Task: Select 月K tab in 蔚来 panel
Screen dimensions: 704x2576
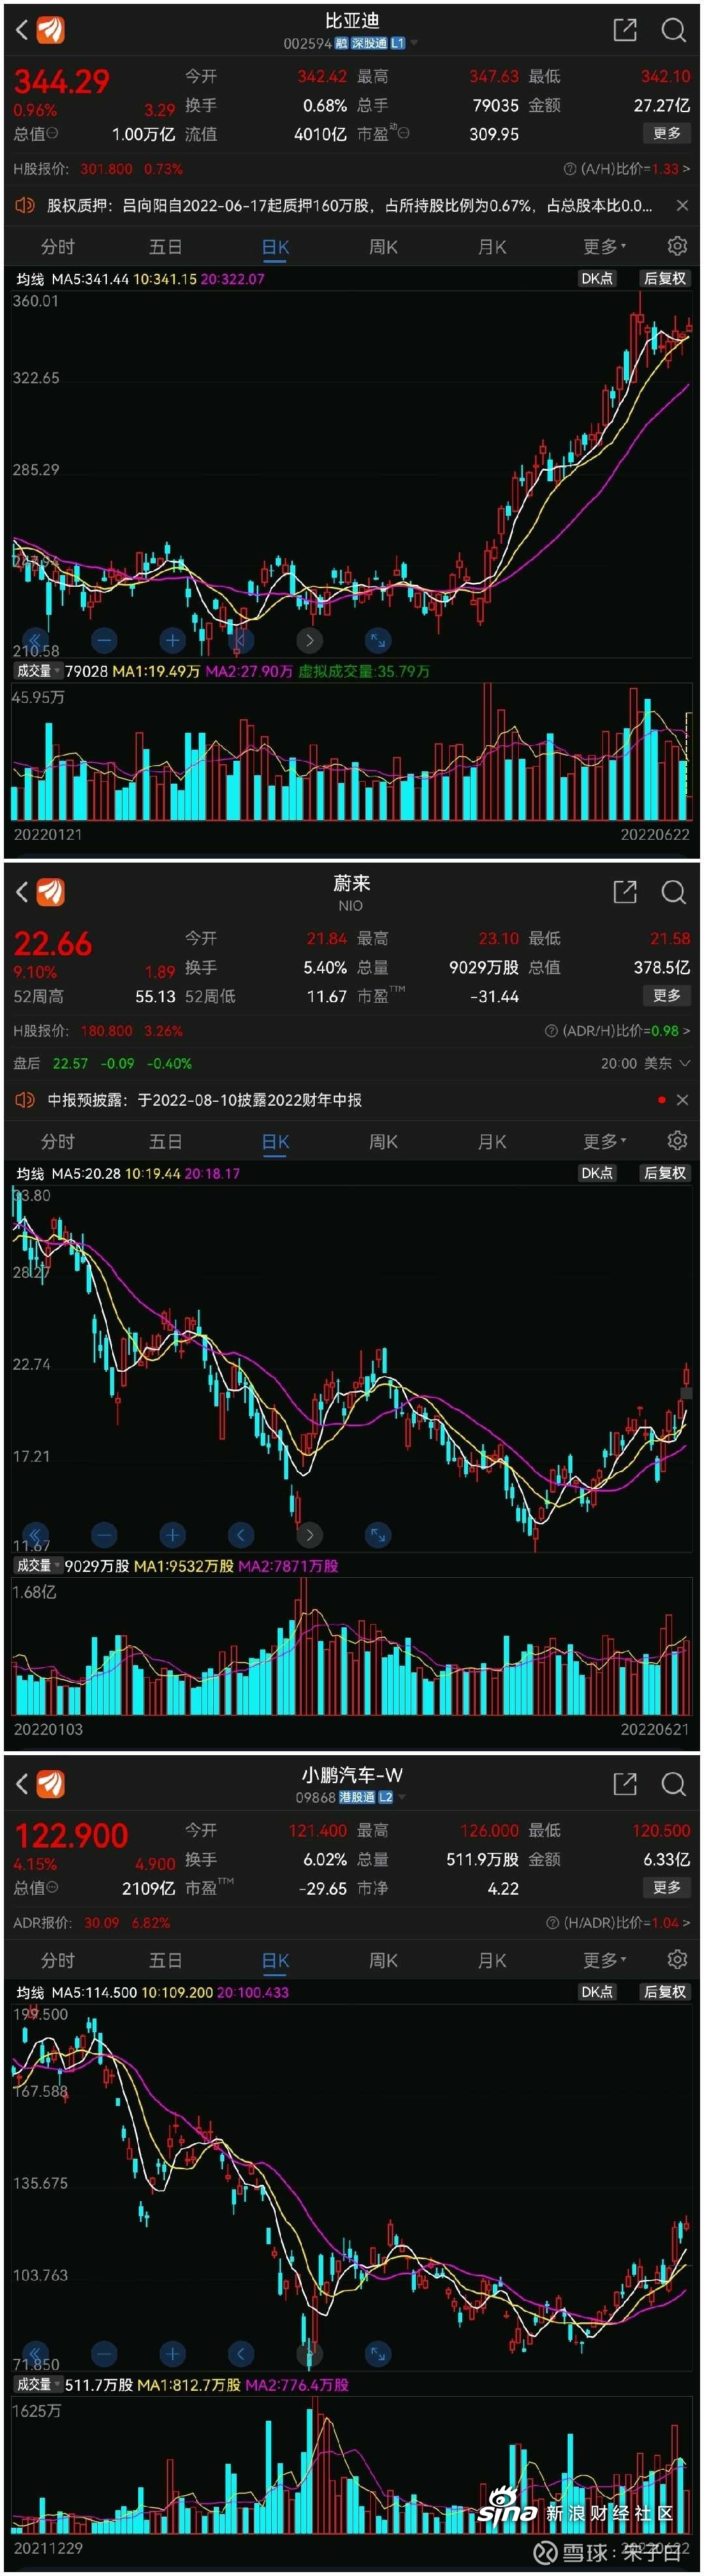Action: coord(492,1141)
